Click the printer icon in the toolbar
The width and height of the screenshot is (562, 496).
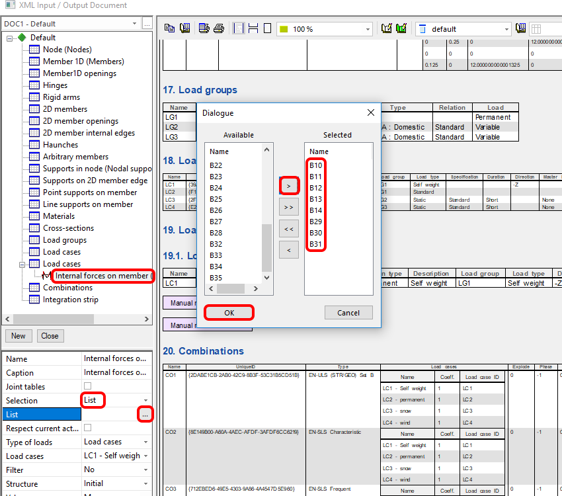click(x=218, y=29)
